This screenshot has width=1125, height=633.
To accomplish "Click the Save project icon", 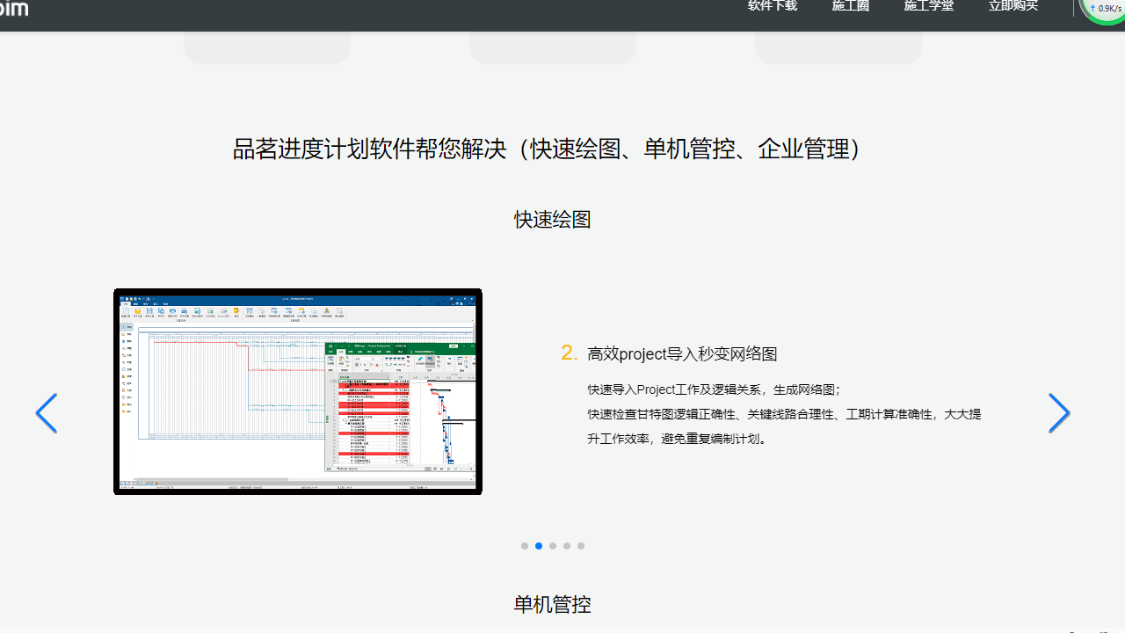I will (x=150, y=310).
